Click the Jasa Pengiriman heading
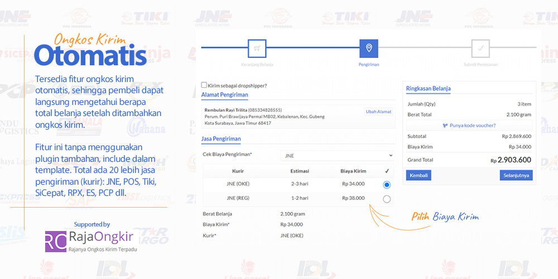558x279 pixels. tap(221, 139)
